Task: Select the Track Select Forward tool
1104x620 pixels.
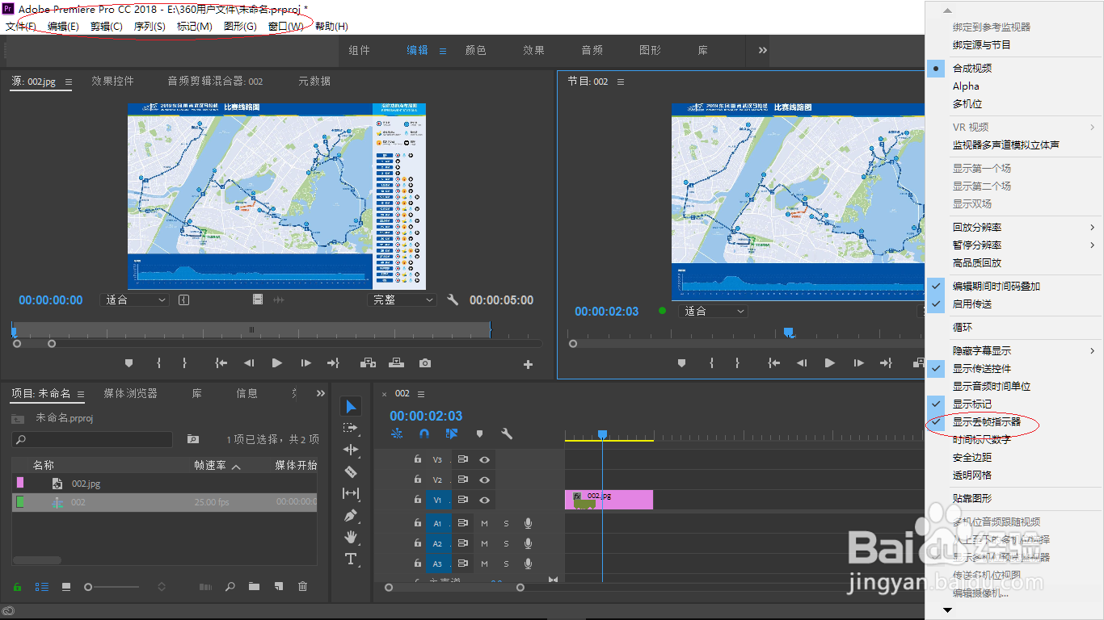Action: point(350,428)
